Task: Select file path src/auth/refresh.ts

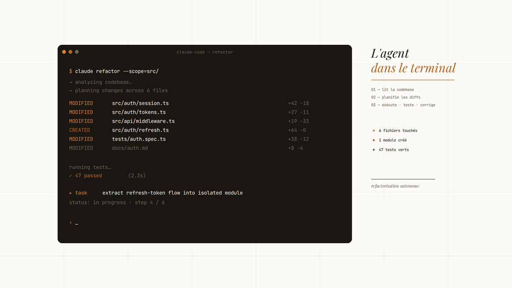Action: pyautogui.click(x=140, y=130)
